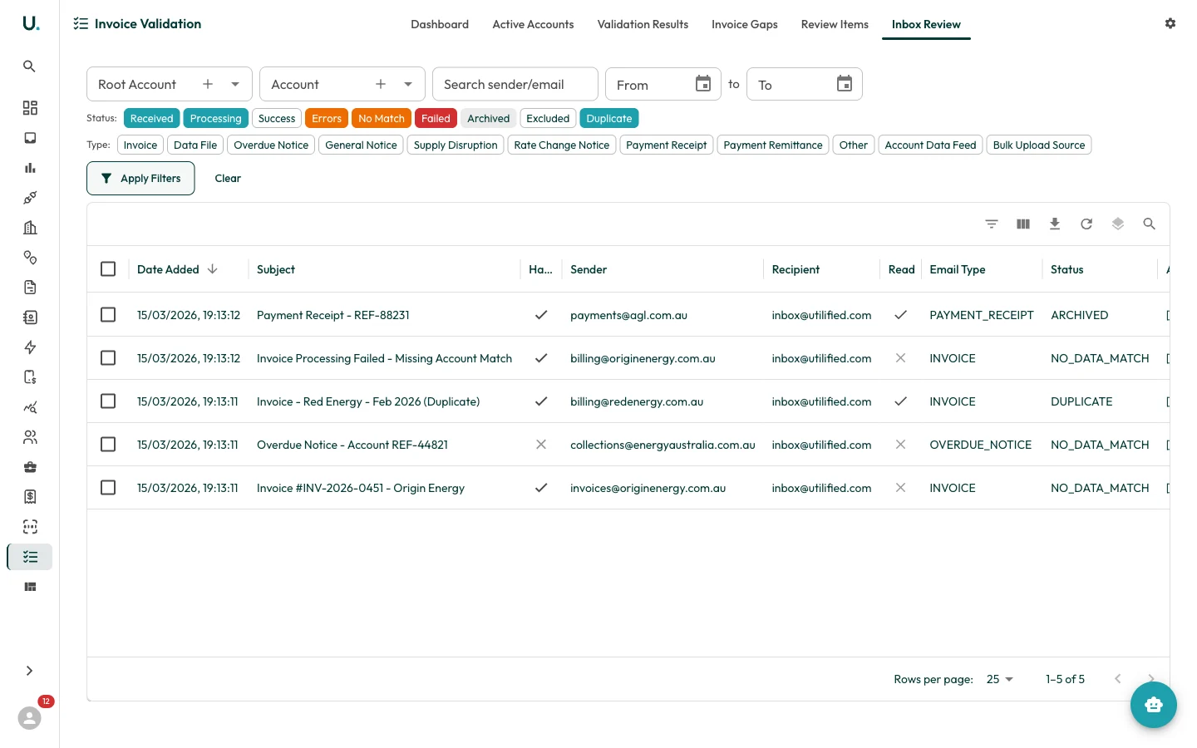Download the table data

click(1055, 224)
